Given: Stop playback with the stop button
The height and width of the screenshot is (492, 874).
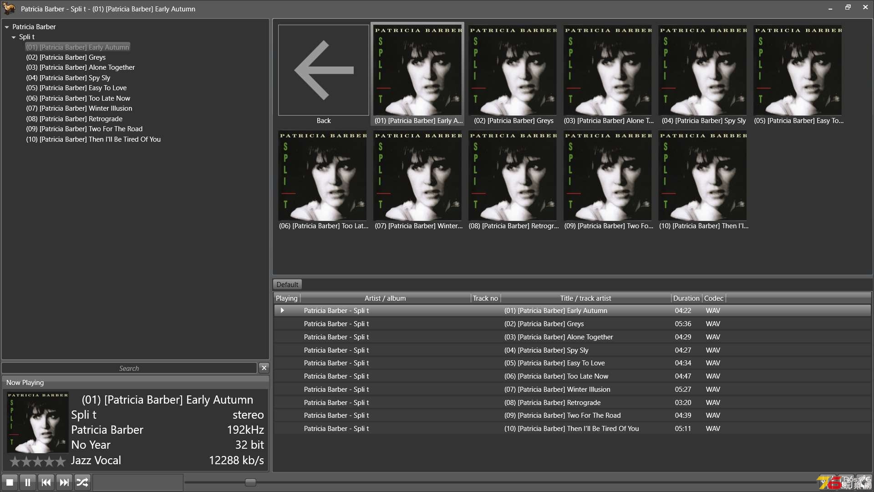Looking at the screenshot, I should 10,482.
